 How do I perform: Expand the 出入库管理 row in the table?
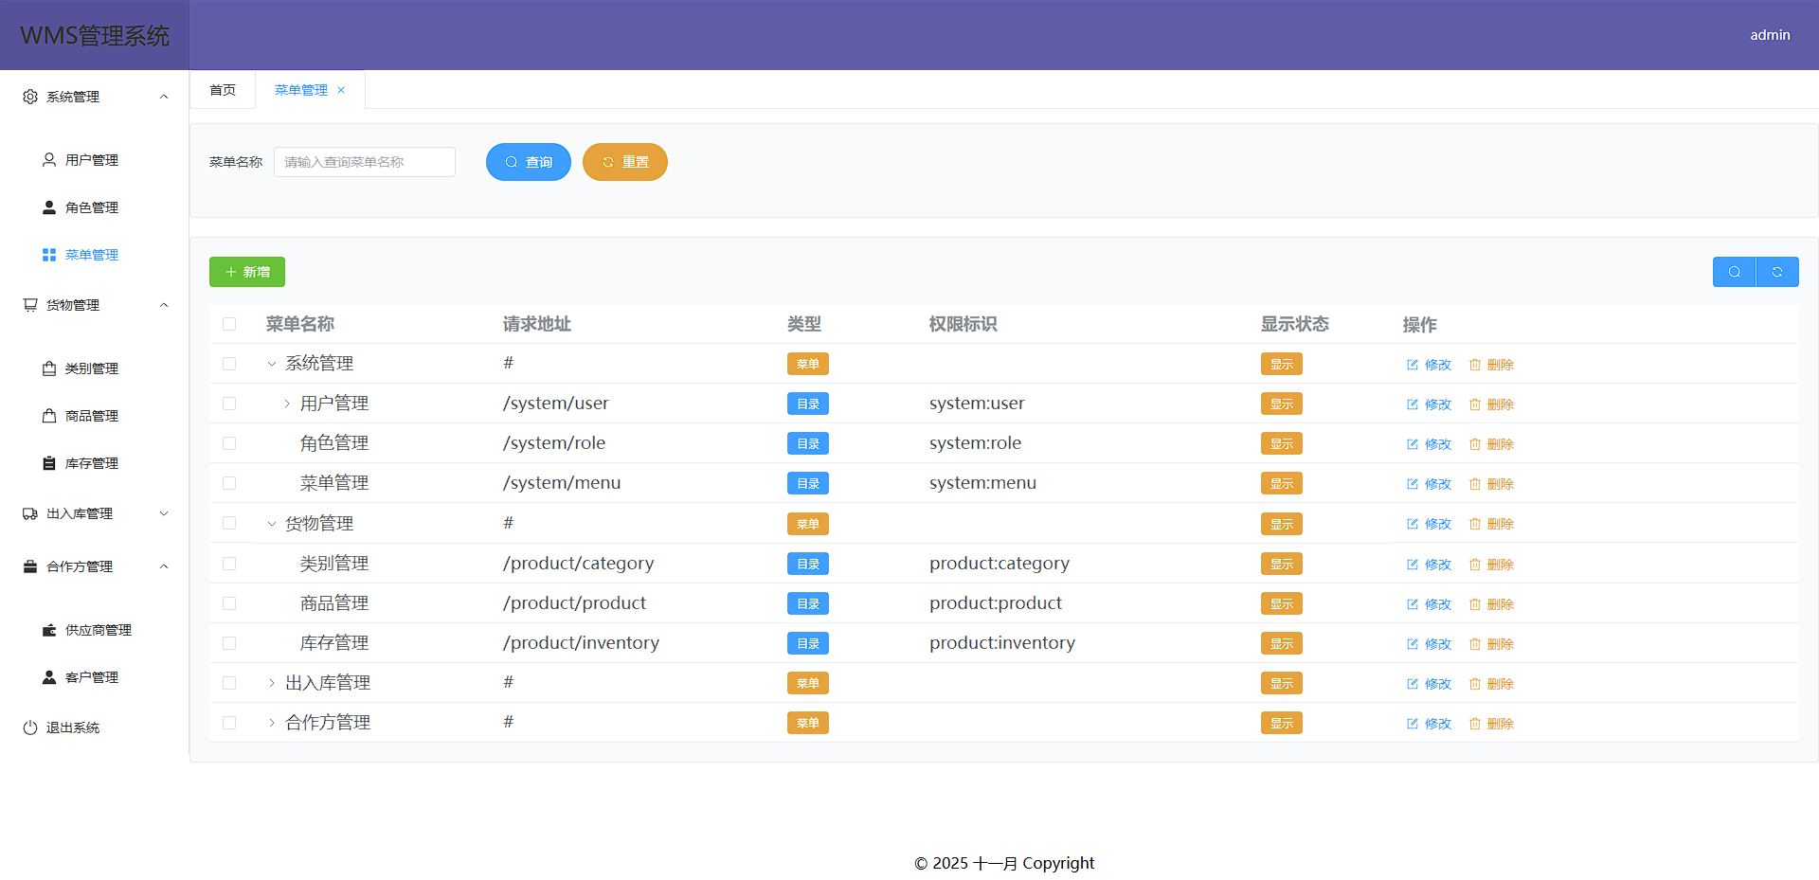click(x=272, y=683)
